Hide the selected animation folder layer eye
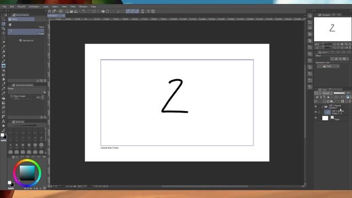The image size is (352, 198). [x=316, y=112]
